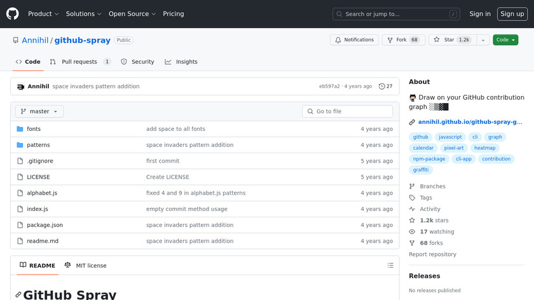Click the eye icon next to 17 watching

tap(412, 231)
